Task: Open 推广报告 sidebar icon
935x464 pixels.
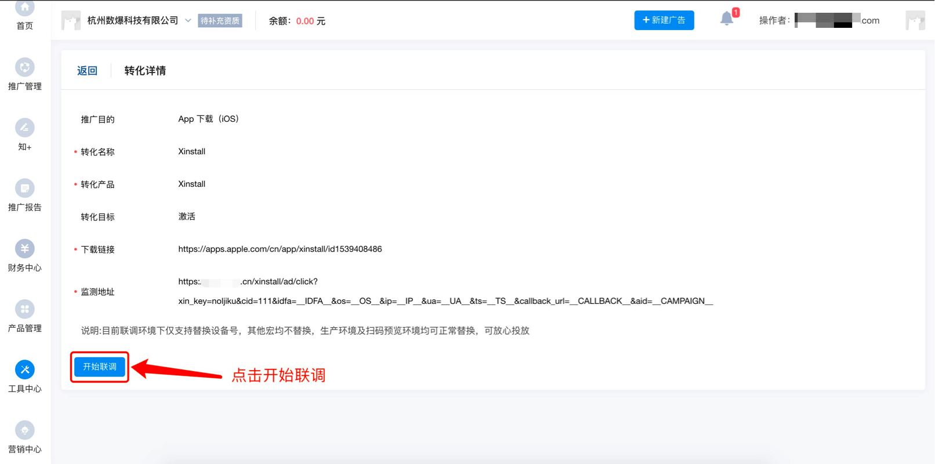Action: point(24,188)
